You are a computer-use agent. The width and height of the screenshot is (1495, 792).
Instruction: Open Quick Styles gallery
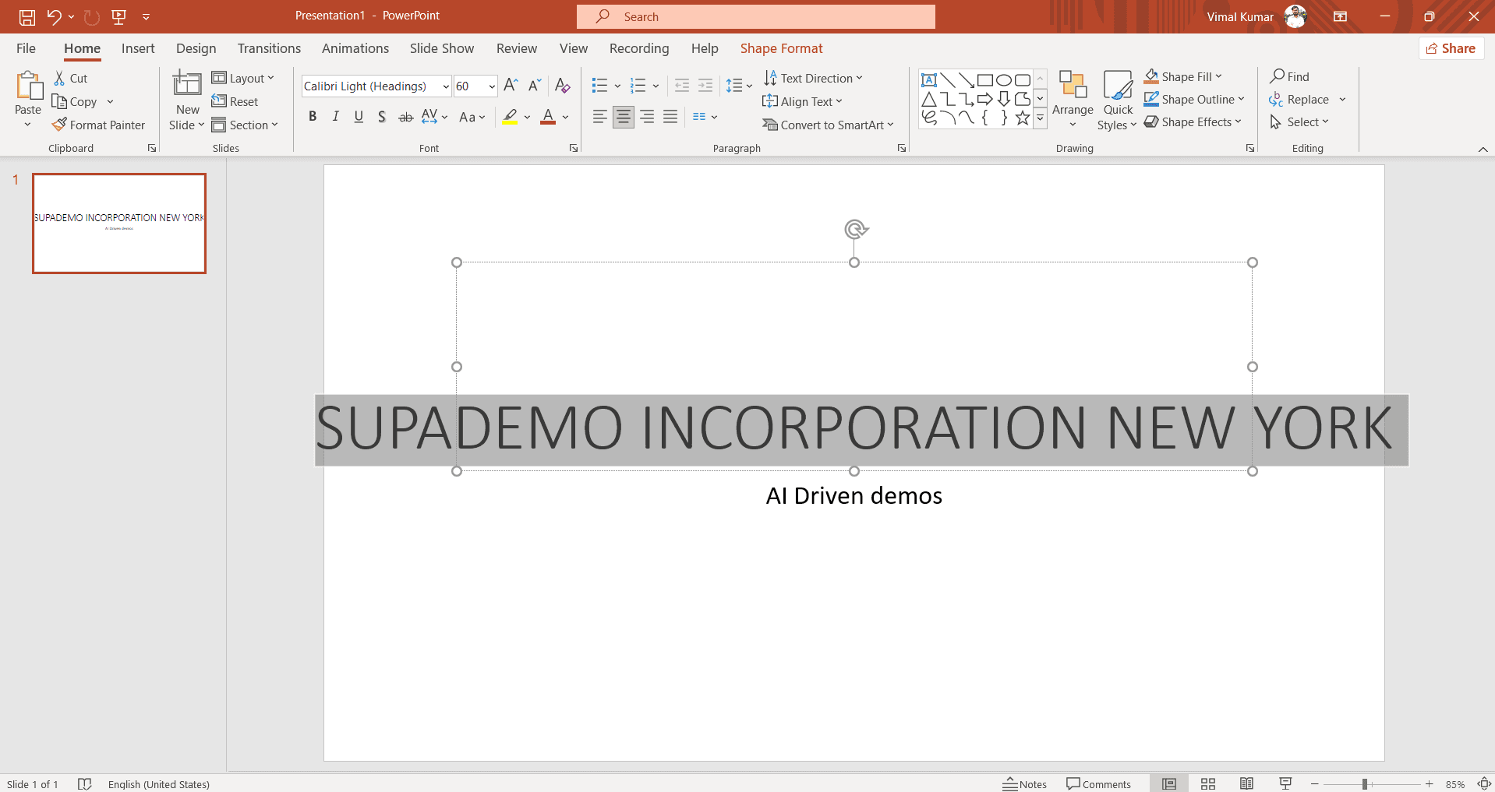point(1117,100)
